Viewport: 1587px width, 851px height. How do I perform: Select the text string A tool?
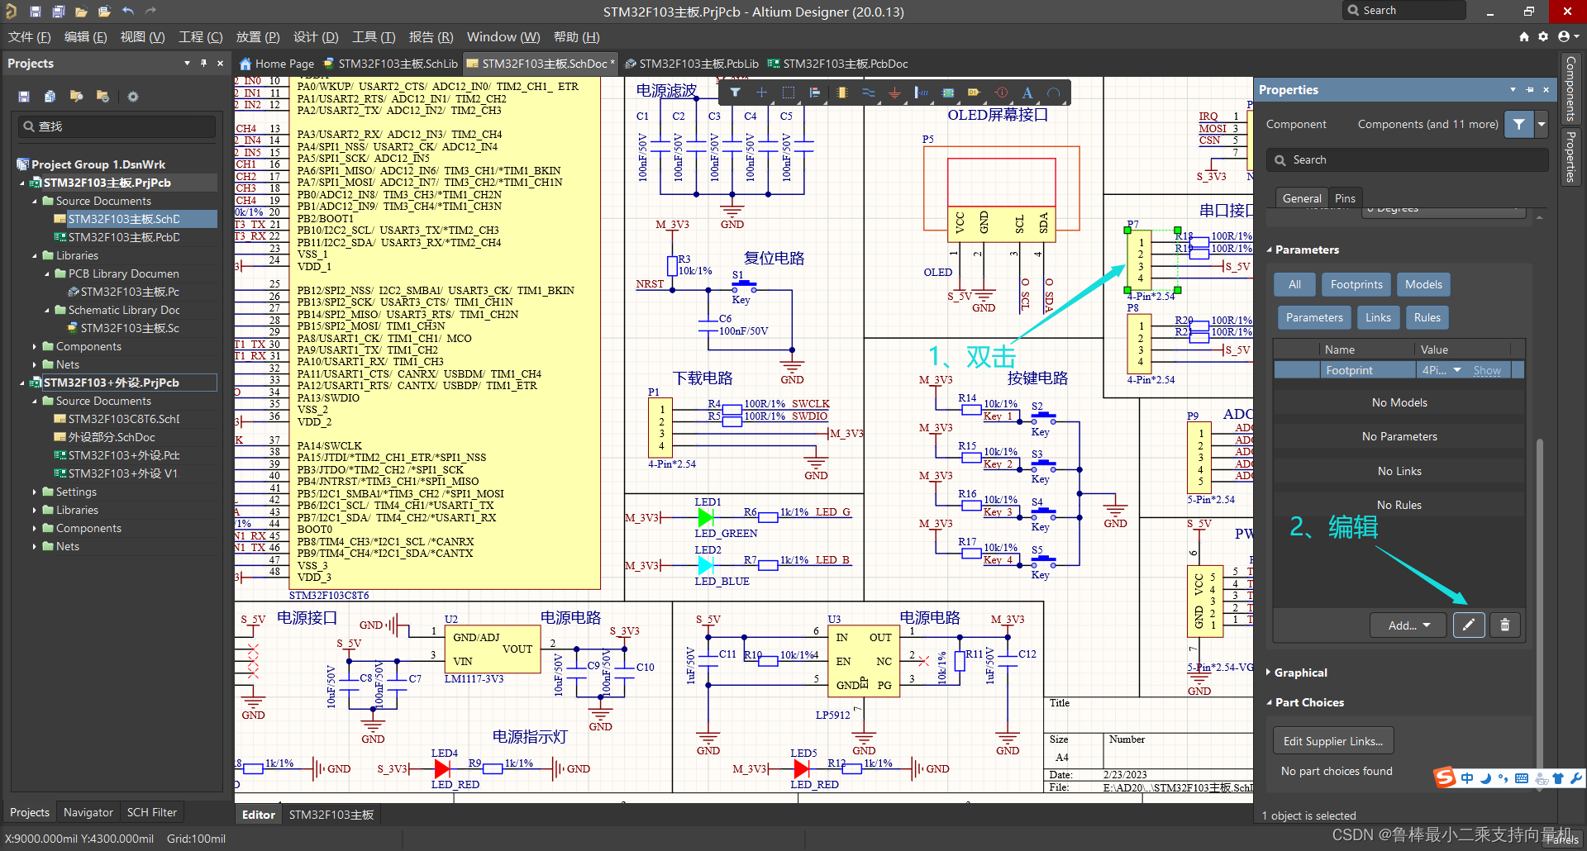pyautogui.click(x=1027, y=93)
